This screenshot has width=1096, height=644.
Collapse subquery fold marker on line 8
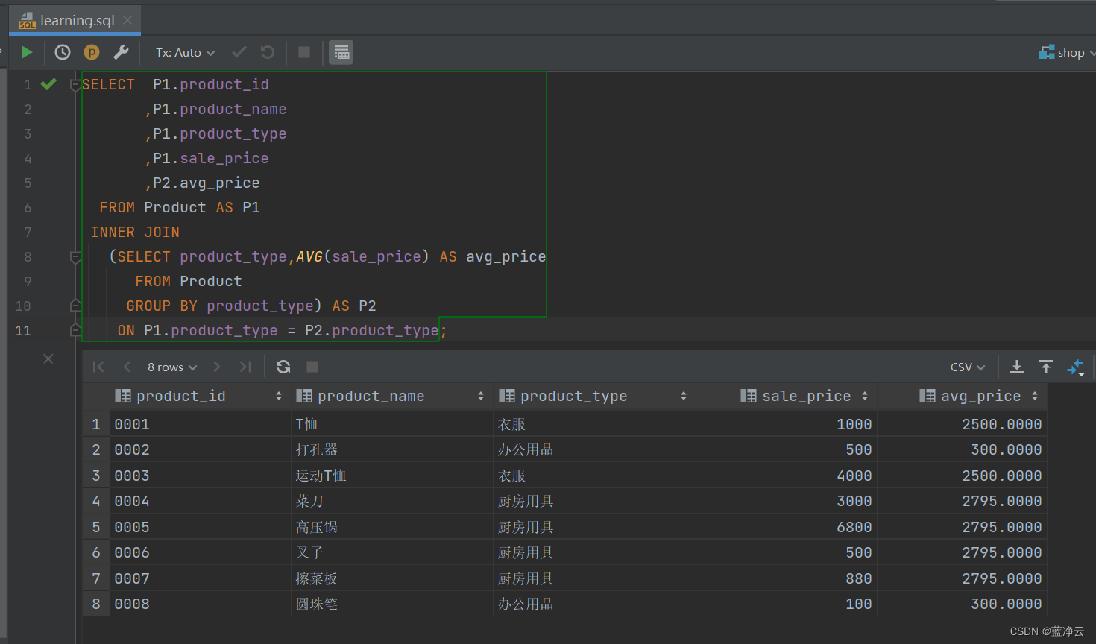[x=75, y=257]
